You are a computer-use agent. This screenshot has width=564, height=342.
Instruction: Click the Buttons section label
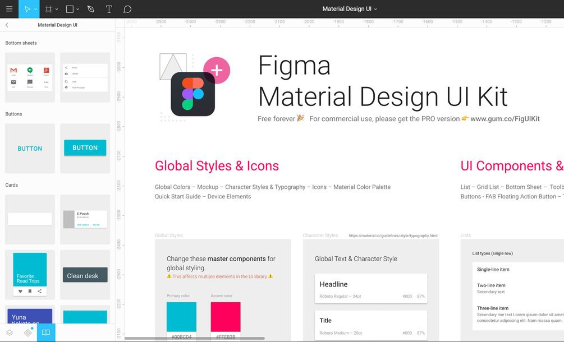[13, 114]
